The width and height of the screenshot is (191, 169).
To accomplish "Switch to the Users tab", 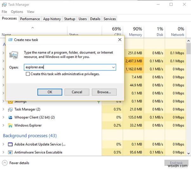I will click(83, 19).
